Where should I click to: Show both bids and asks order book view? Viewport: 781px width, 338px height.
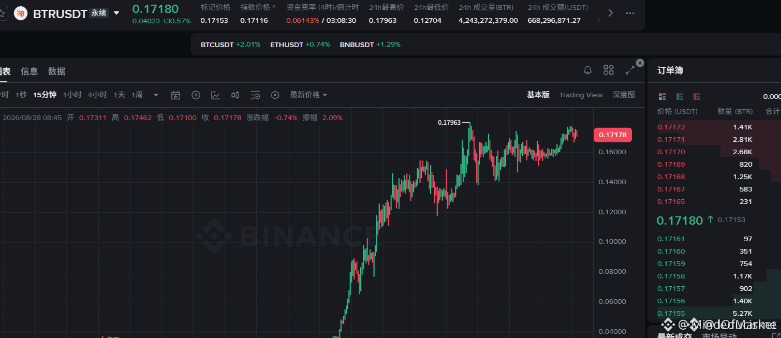click(x=662, y=97)
